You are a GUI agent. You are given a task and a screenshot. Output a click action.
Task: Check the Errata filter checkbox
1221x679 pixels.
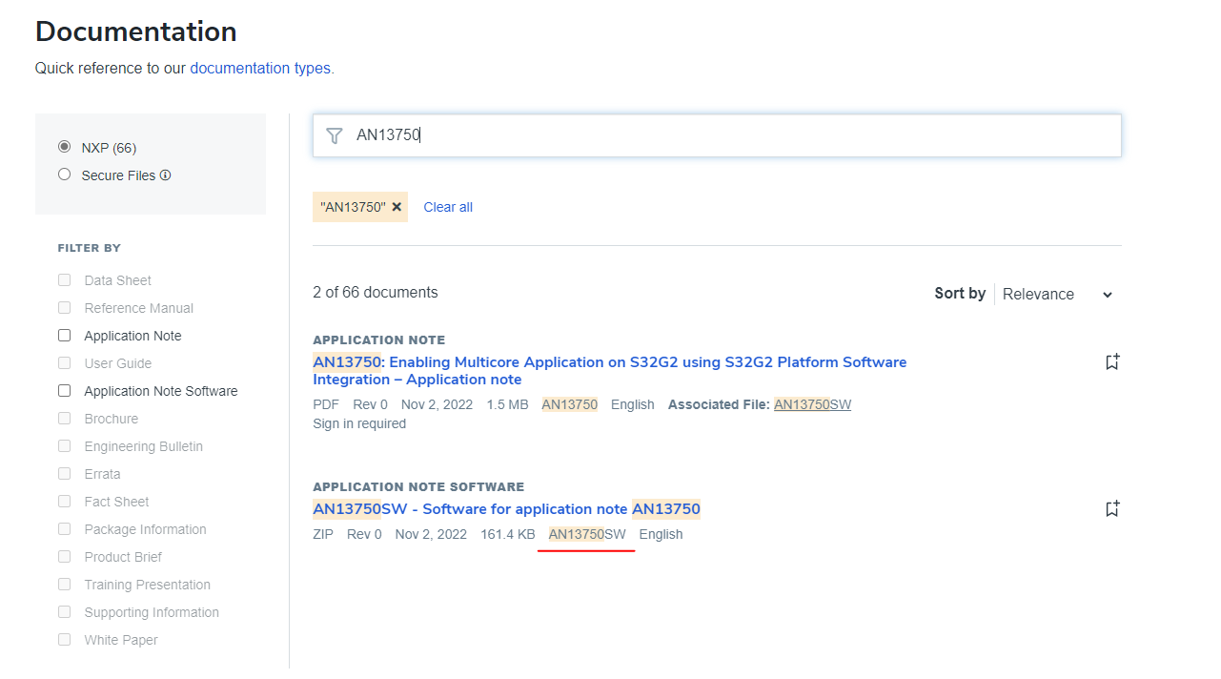(65, 474)
